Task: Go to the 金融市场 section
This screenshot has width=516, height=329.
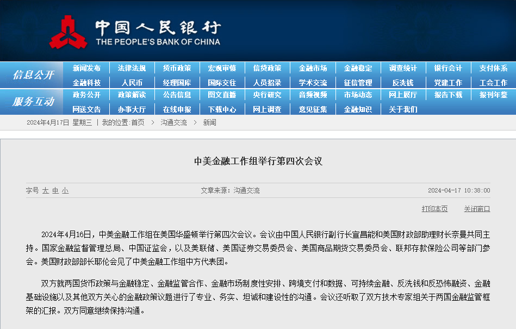Action: [313, 68]
